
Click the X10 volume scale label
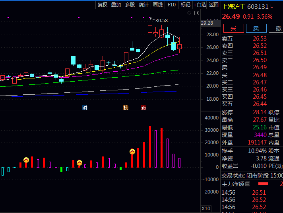coord(206,208)
